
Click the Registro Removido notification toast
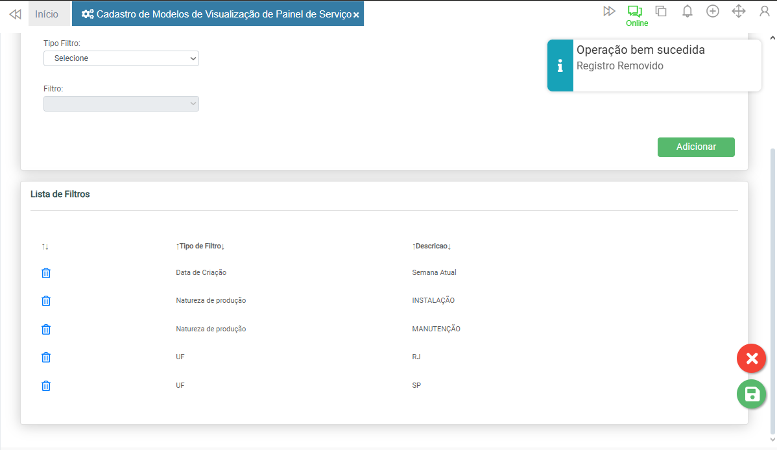(654, 65)
